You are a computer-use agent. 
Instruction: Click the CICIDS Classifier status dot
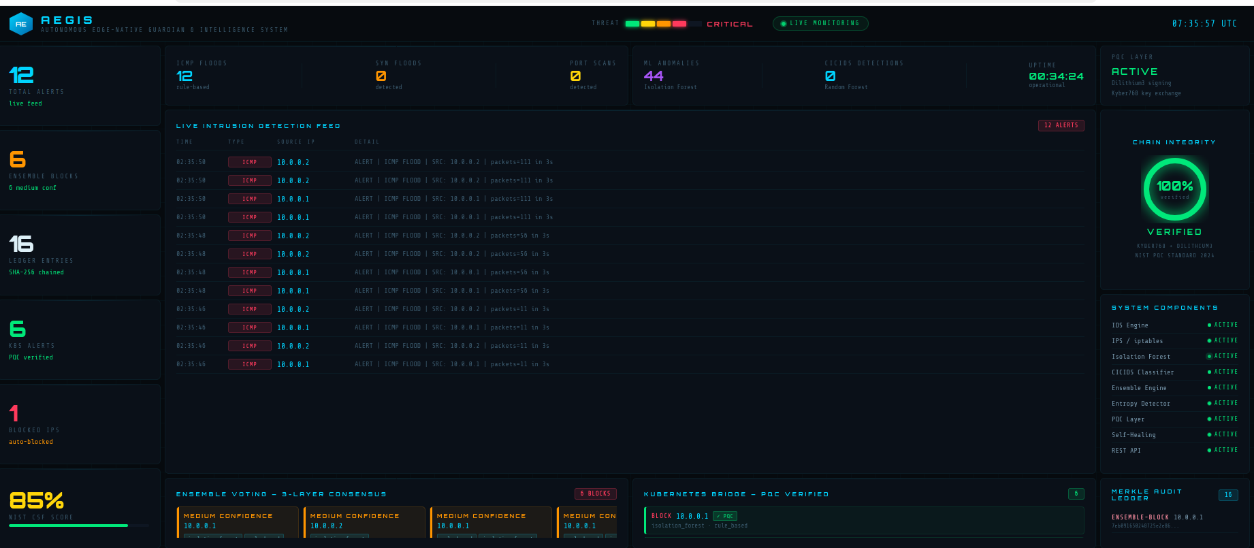pyautogui.click(x=1209, y=372)
